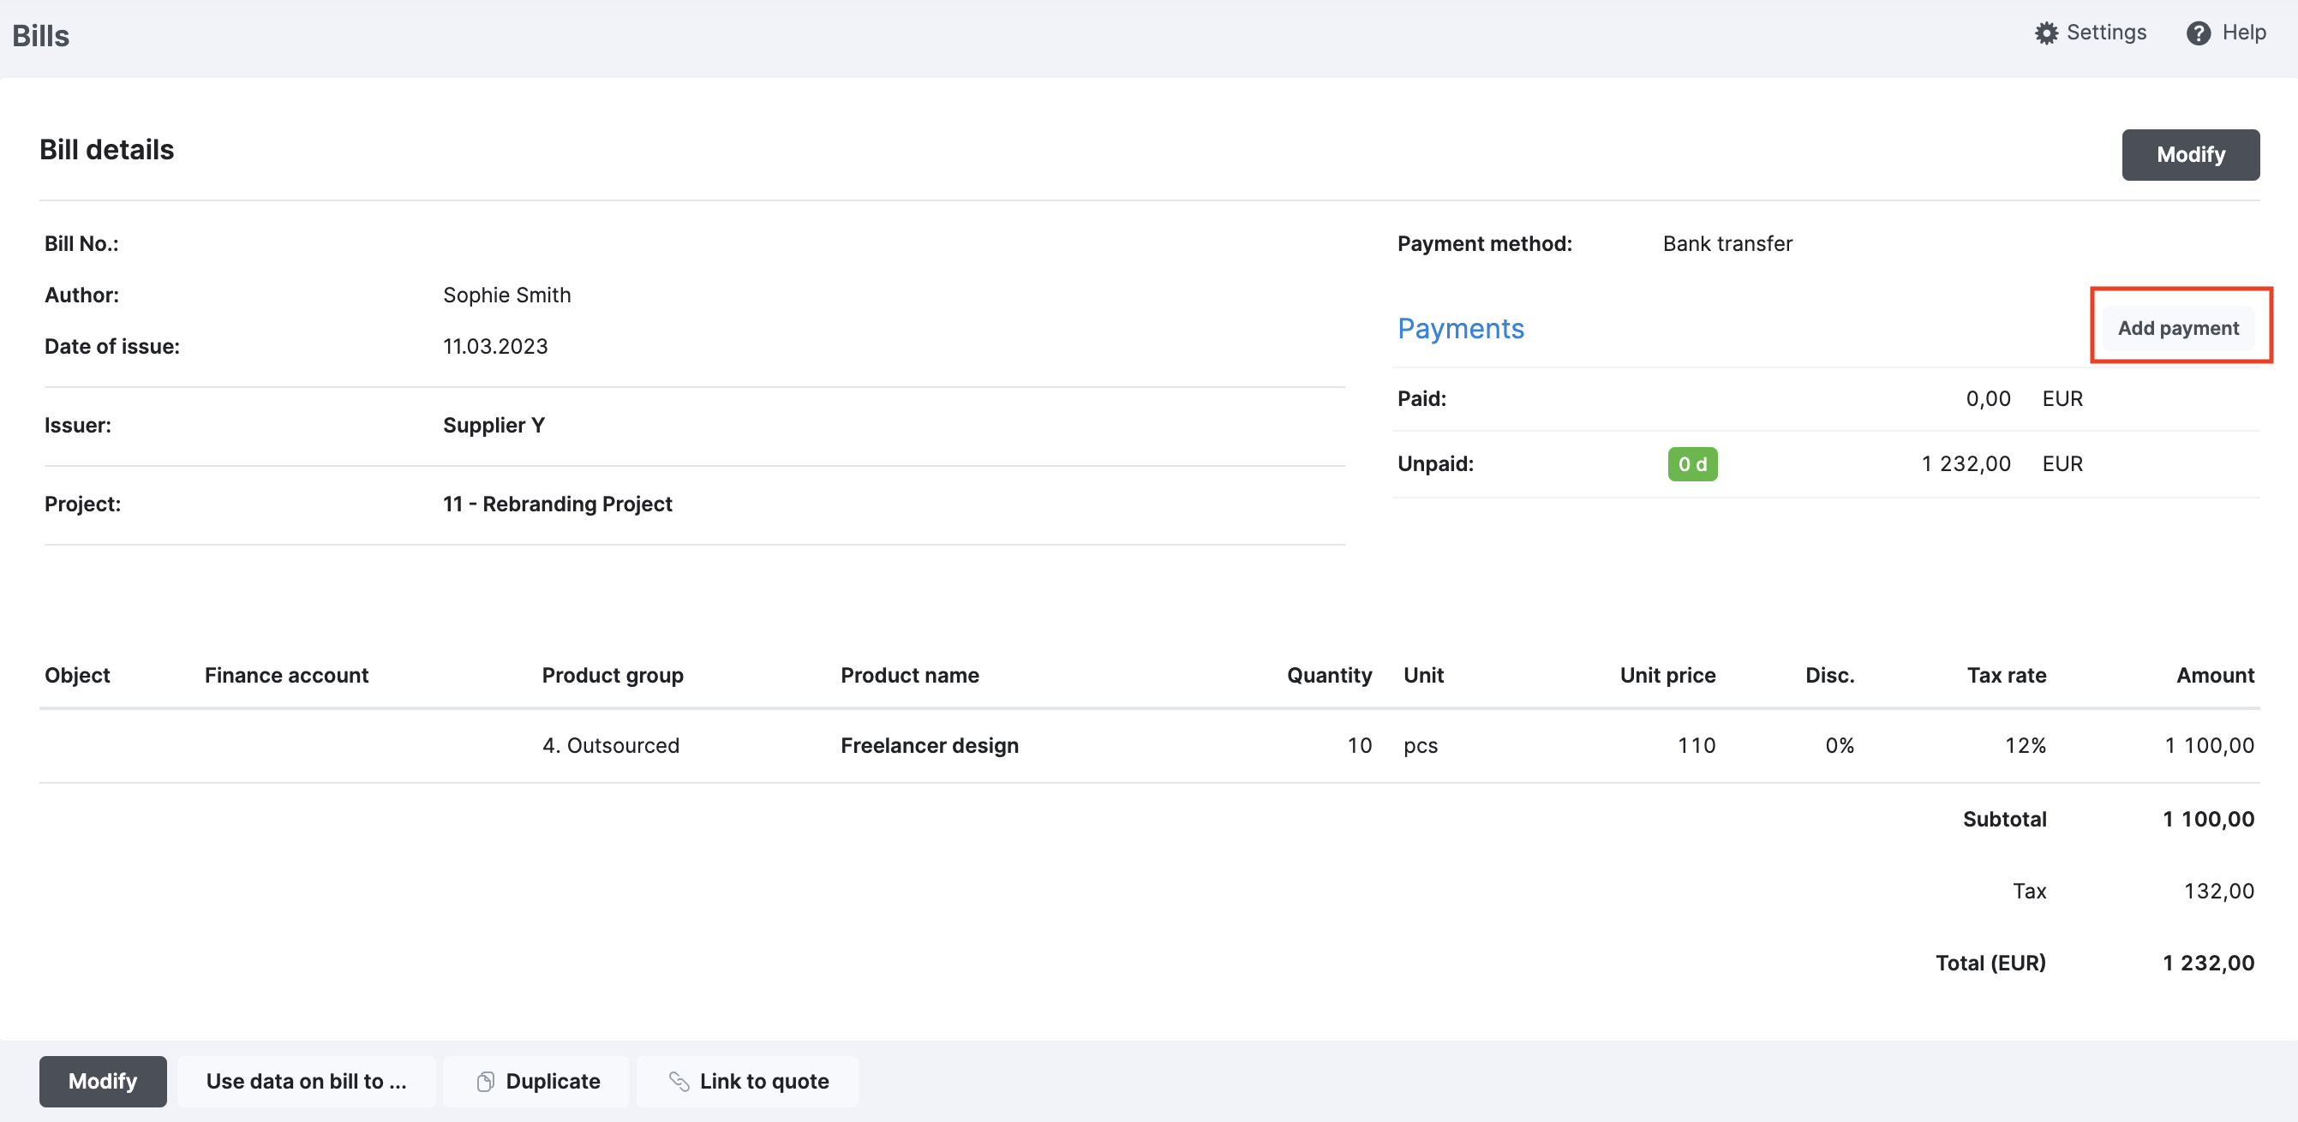Click the Tax value 132,00

tap(2218, 891)
